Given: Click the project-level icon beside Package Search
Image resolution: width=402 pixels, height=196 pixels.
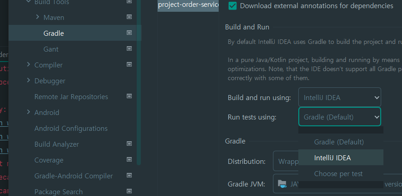Looking at the screenshot, I should [x=129, y=191].
